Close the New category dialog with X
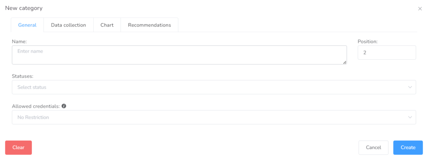The width and height of the screenshot is (428, 159). (x=420, y=9)
